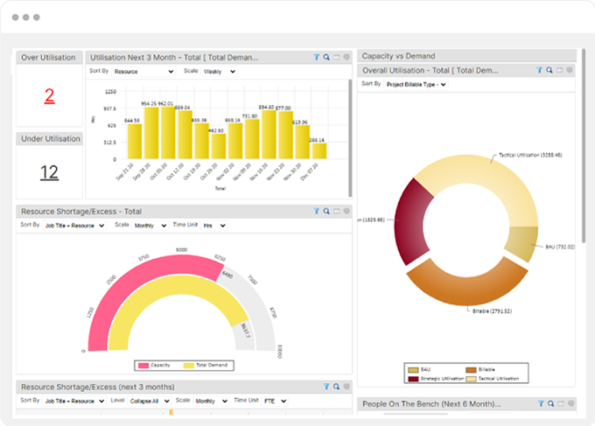Open settings gear of People On The Bench panel

571,403
